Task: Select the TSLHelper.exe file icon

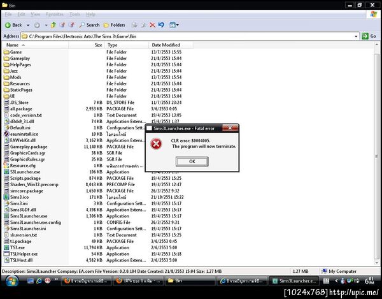Action: (x=6, y=254)
